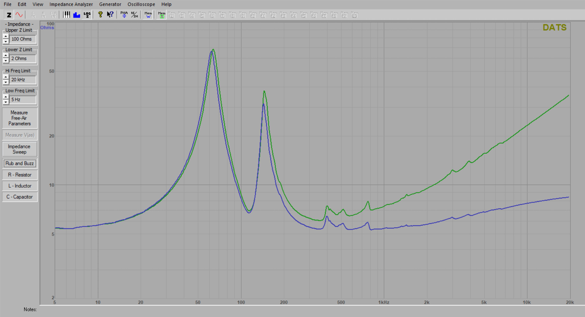Decrease the Lower Z Limit with down arrow
This screenshot has width=585, height=317.
[x=6, y=61]
